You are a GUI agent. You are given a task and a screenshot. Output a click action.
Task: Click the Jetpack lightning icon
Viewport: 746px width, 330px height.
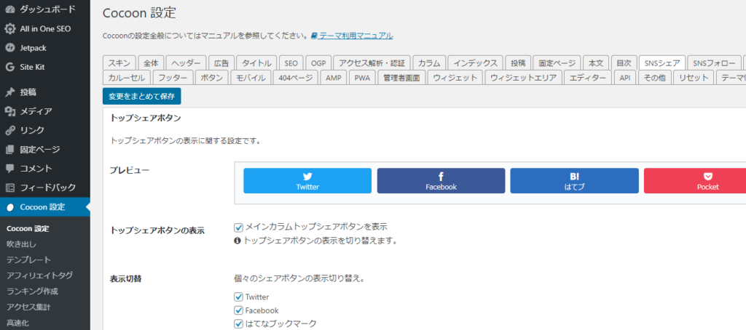click(x=10, y=48)
